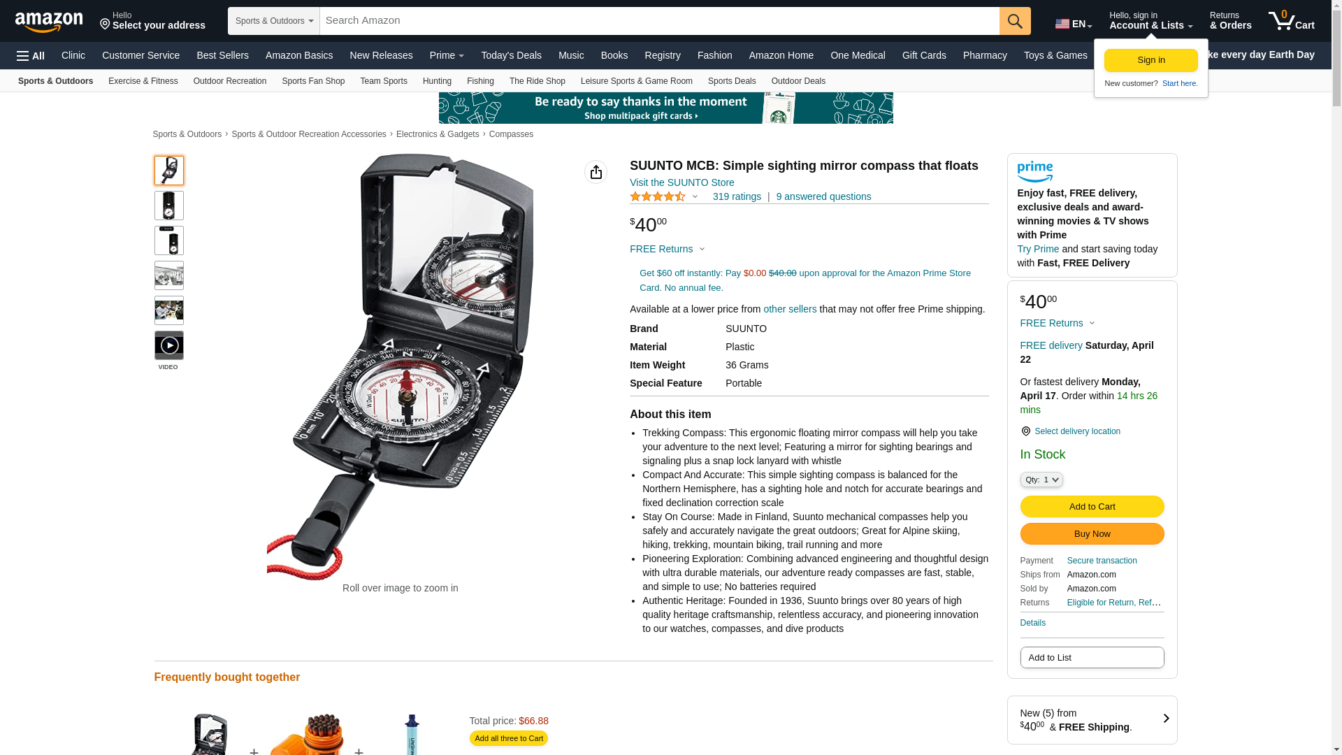This screenshot has height=755, width=1342.
Task: Click into the Search Amazon field
Action: pos(659,21)
